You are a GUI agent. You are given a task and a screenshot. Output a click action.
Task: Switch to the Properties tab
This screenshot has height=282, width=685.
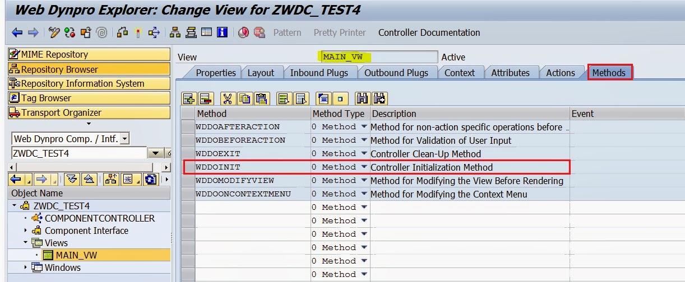216,73
